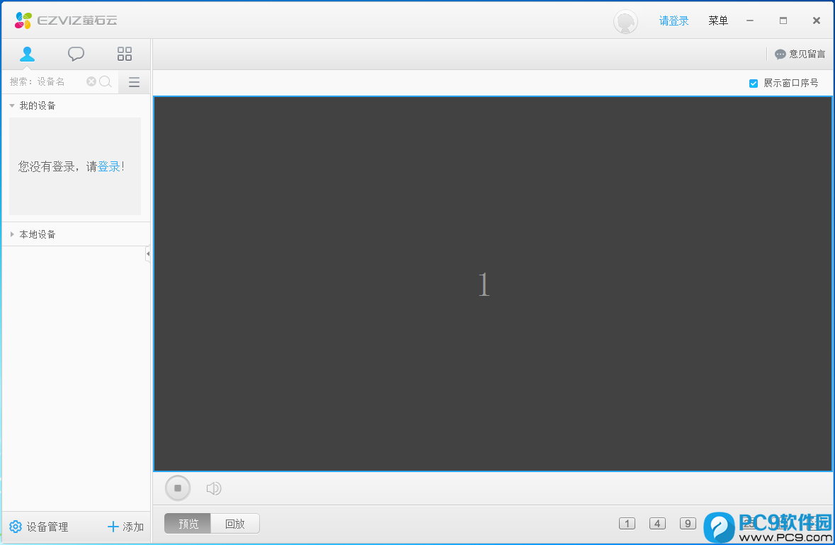Toggle the 展示窗口序号 checkbox
835x545 pixels.
tap(754, 83)
